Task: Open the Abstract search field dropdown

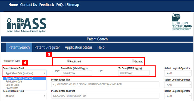Action: [x=25, y=96]
